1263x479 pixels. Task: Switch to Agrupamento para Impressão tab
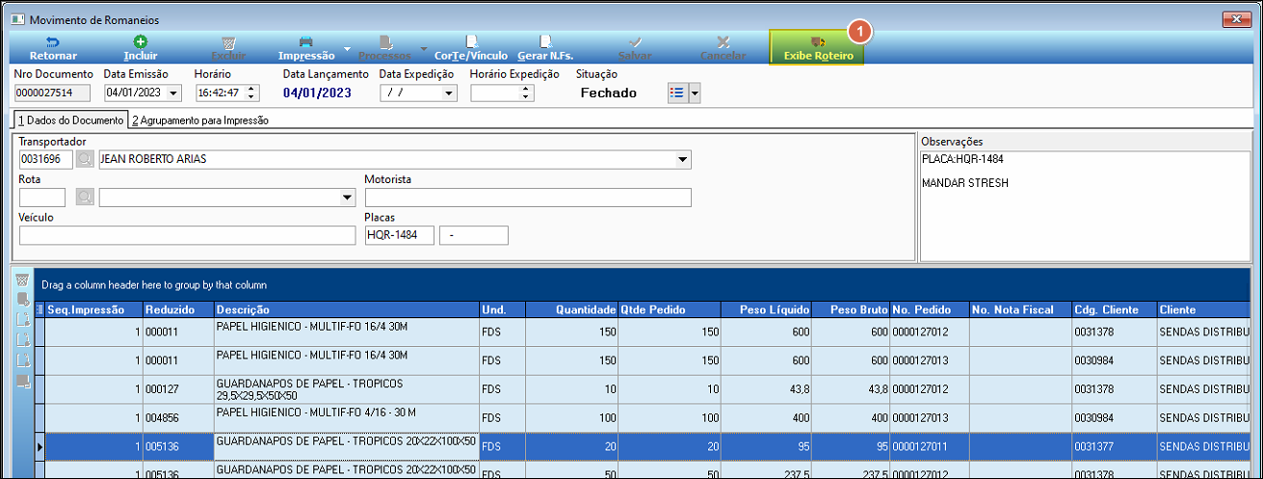click(x=200, y=121)
